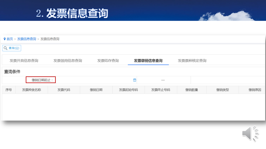Switch to 发票领用信息查询 tab
Screen dimensions: 266x149
tap(68, 61)
